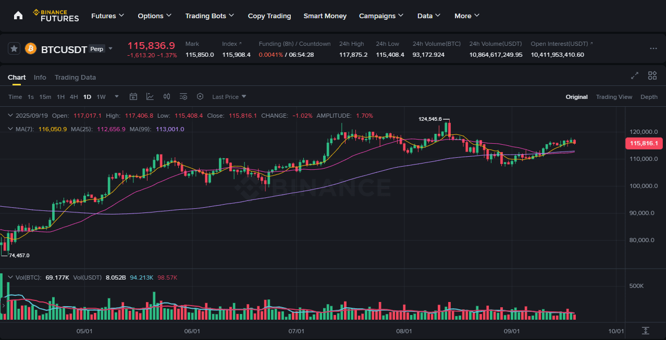Open the technical indicators line-chart icon
Screen dimensions: 666x340
point(150,97)
